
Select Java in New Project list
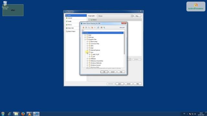(x=76, y=15)
